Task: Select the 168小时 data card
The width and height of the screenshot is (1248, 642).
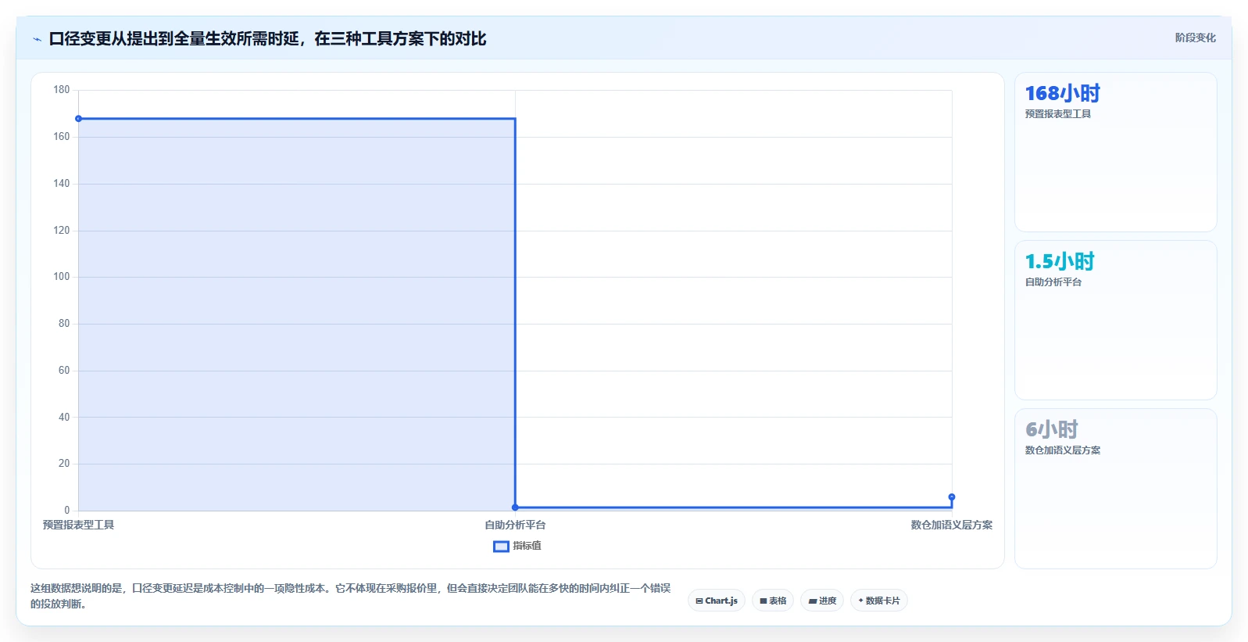Action: click(1115, 152)
